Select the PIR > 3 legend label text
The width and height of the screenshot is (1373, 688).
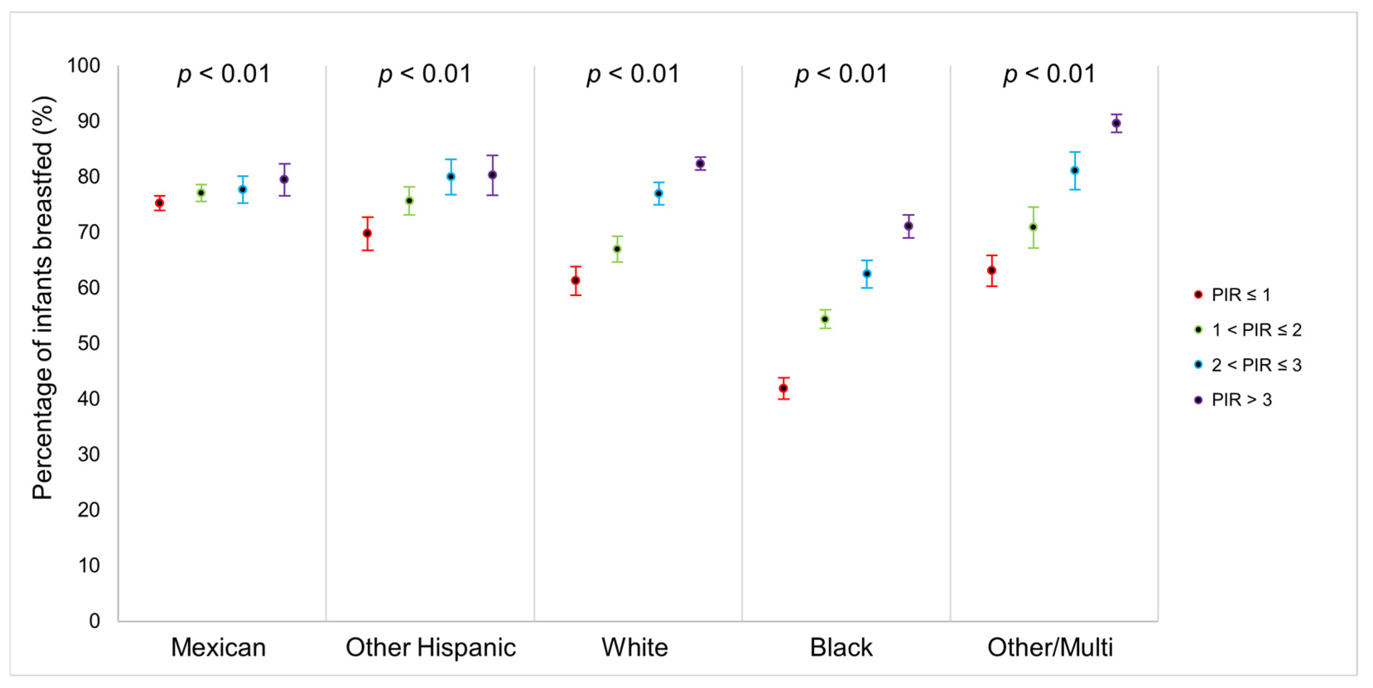click(x=1241, y=400)
